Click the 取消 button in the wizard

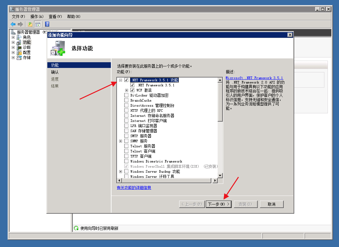point(271,204)
